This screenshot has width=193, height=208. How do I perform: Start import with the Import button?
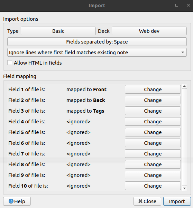[177, 201]
